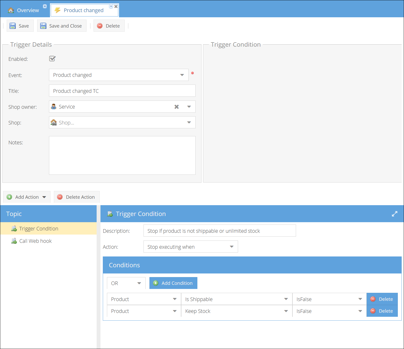Image resolution: width=404 pixels, height=349 pixels.
Task: Click the Save floppy disk icon
Action: coord(13,26)
